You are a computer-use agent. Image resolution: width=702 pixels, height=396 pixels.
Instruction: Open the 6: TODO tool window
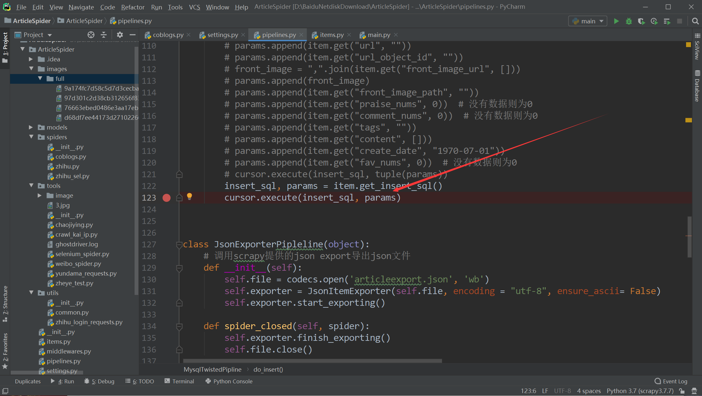tap(140, 381)
